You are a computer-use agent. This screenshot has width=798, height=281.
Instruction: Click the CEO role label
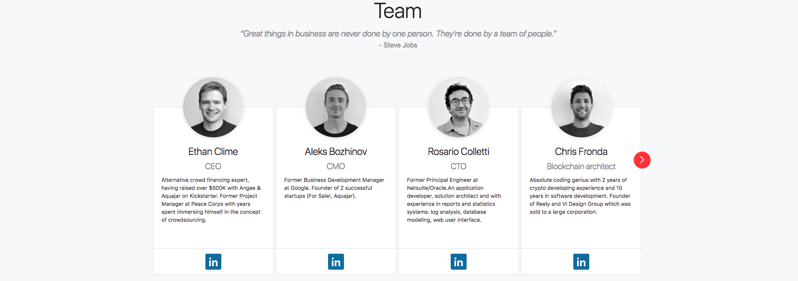click(213, 166)
